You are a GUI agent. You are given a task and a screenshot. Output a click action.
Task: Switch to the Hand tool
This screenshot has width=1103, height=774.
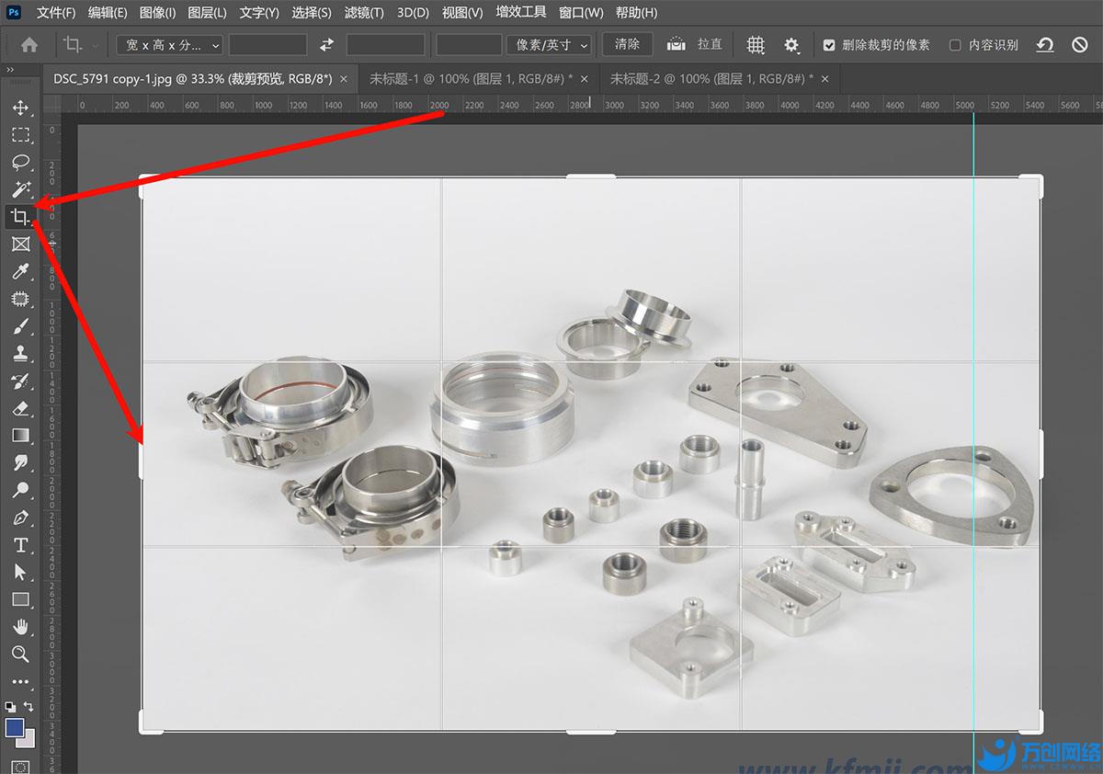click(x=20, y=627)
